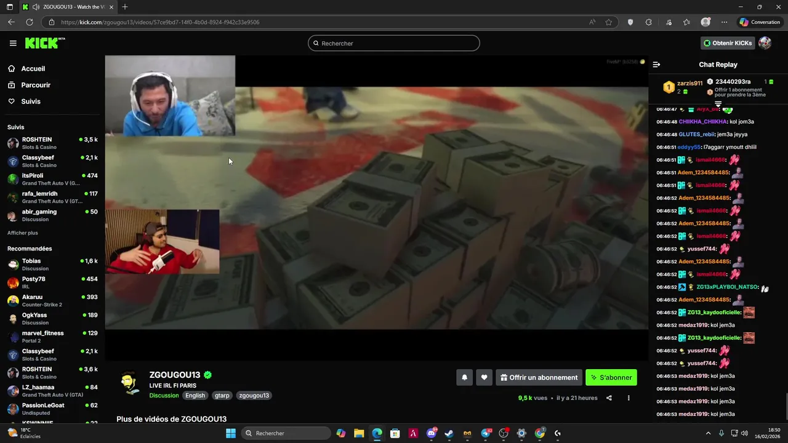The image size is (788, 443).
Task: Click the ZGOUGOU13 streamer avatar
Action: pyautogui.click(x=129, y=383)
